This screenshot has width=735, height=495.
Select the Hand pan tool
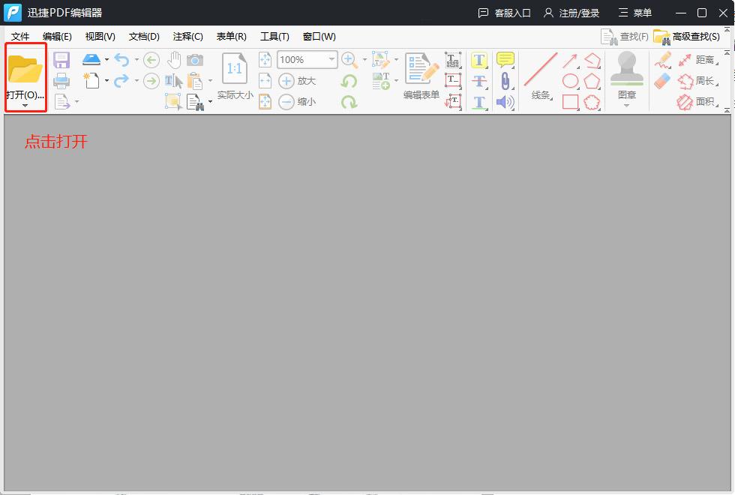[175, 59]
